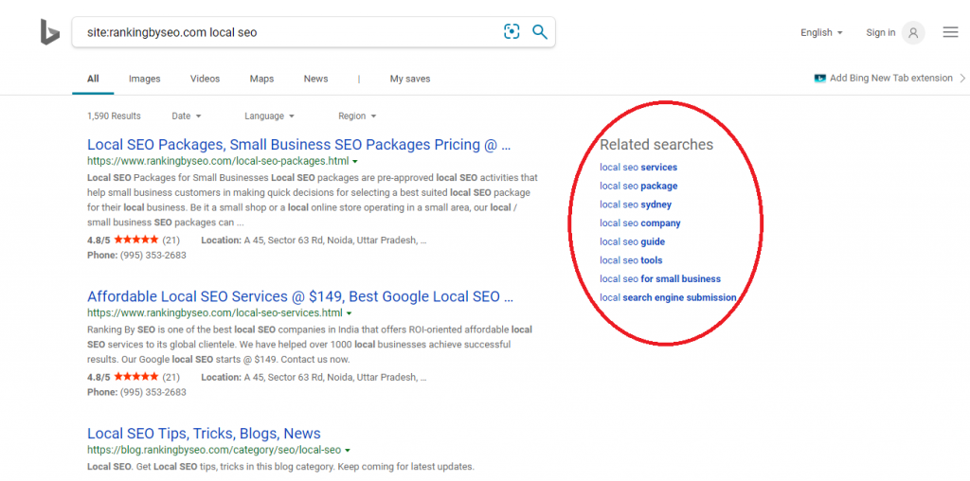Click the Bing New Tab extension icon
The image size is (970, 481).
coord(820,79)
